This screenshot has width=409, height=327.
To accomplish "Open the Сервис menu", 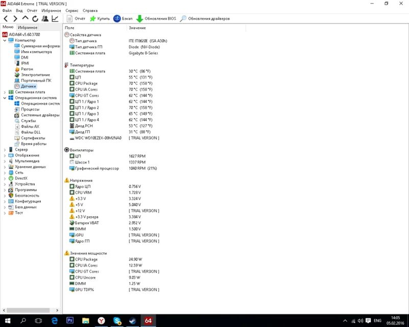I will [72, 11].
